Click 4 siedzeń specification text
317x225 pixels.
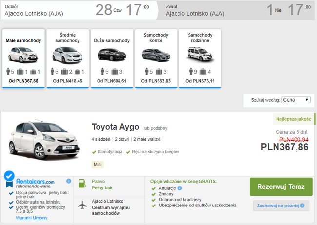tap(101, 139)
